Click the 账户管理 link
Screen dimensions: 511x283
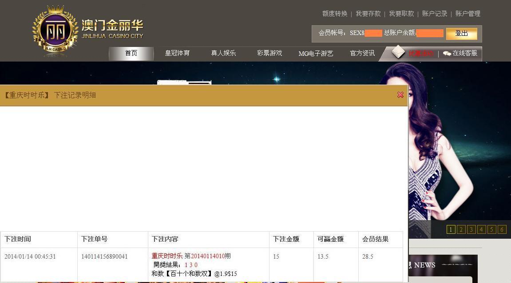(x=468, y=14)
